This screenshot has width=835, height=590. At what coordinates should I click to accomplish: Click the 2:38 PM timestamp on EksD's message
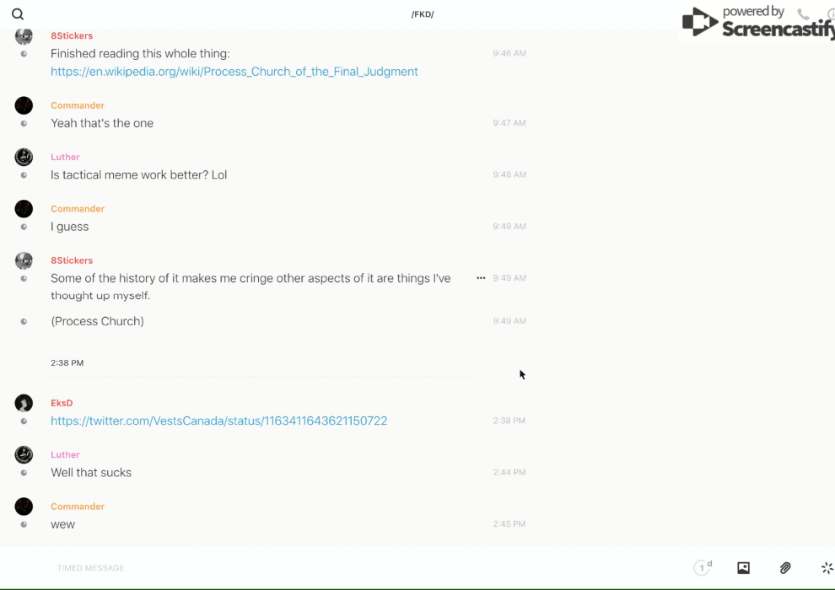[x=509, y=421]
